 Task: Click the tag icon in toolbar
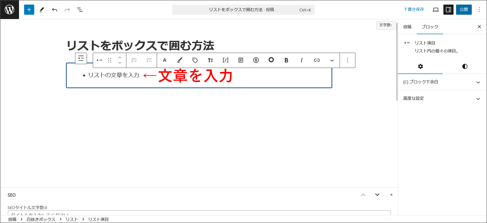[195, 60]
